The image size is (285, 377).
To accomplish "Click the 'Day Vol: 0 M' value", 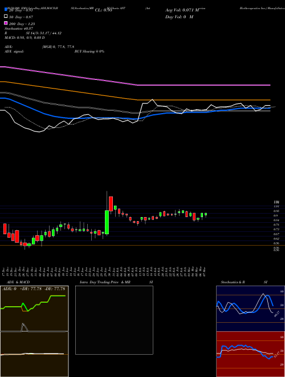I will coord(179,17).
